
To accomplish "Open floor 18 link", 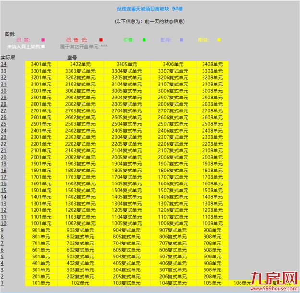I will click(4, 171).
